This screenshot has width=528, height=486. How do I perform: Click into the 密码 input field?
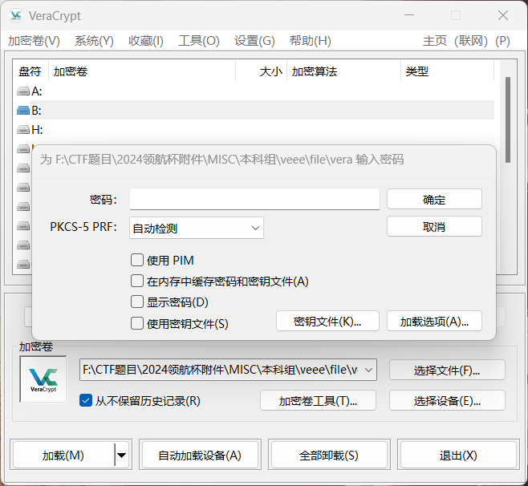254,200
